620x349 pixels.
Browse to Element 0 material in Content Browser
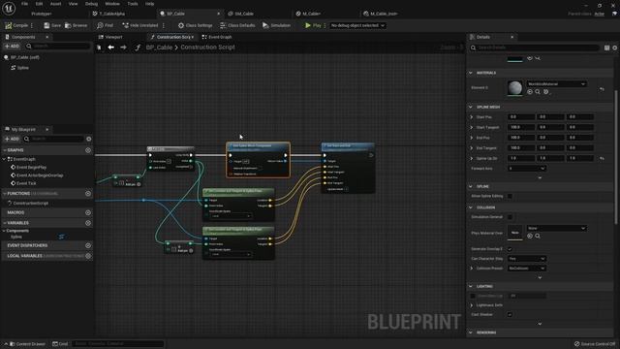click(x=538, y=92)
